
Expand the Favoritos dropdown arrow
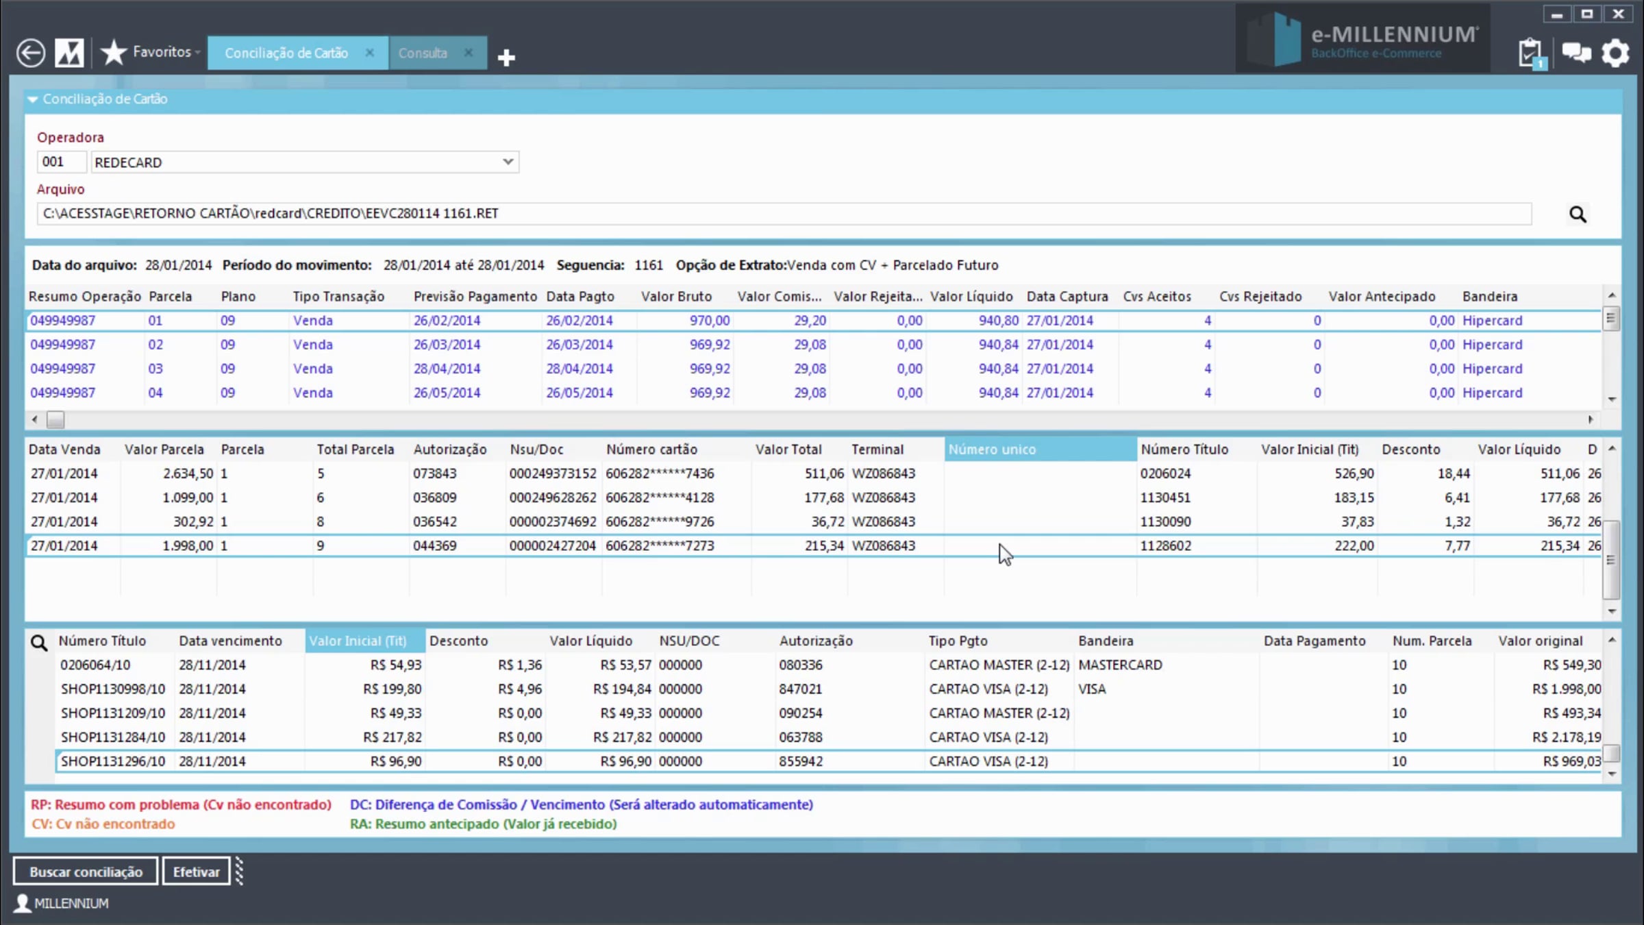[x=197, y=53]
